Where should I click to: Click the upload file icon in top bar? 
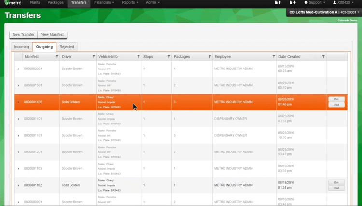pos(278,2)
